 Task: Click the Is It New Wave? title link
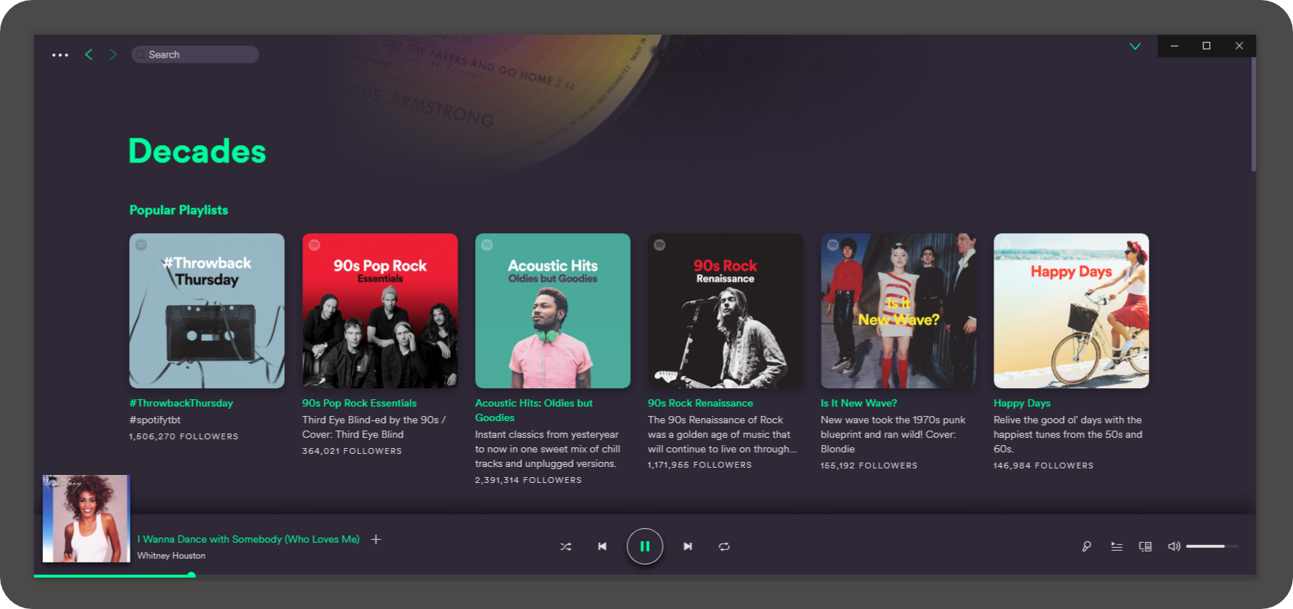859,403
